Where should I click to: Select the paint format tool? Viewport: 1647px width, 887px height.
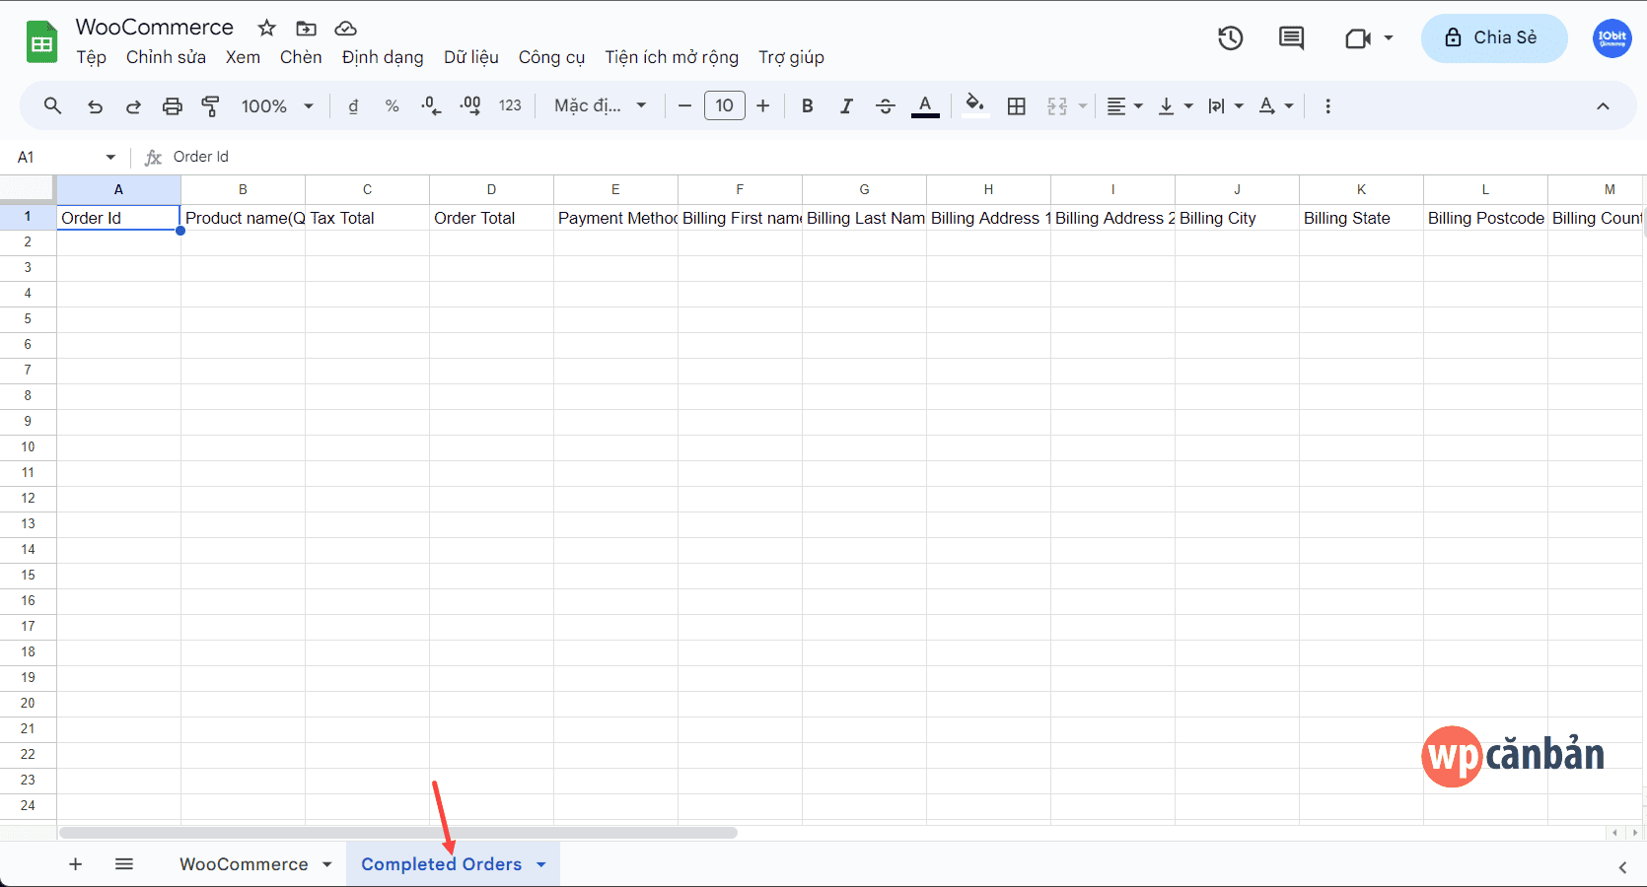210,105
